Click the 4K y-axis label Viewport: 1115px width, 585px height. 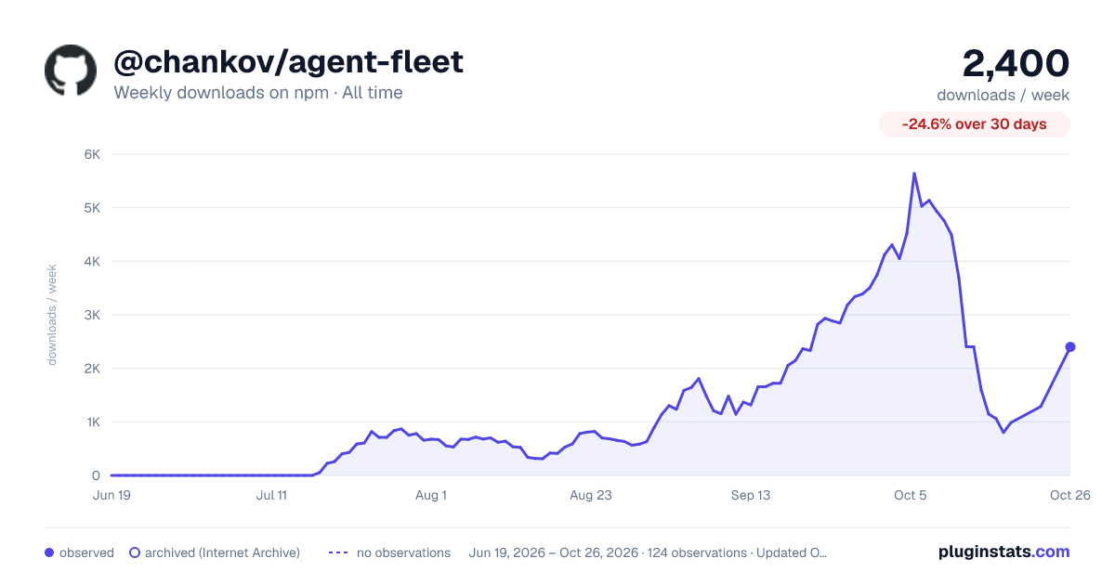pos(92,261)
